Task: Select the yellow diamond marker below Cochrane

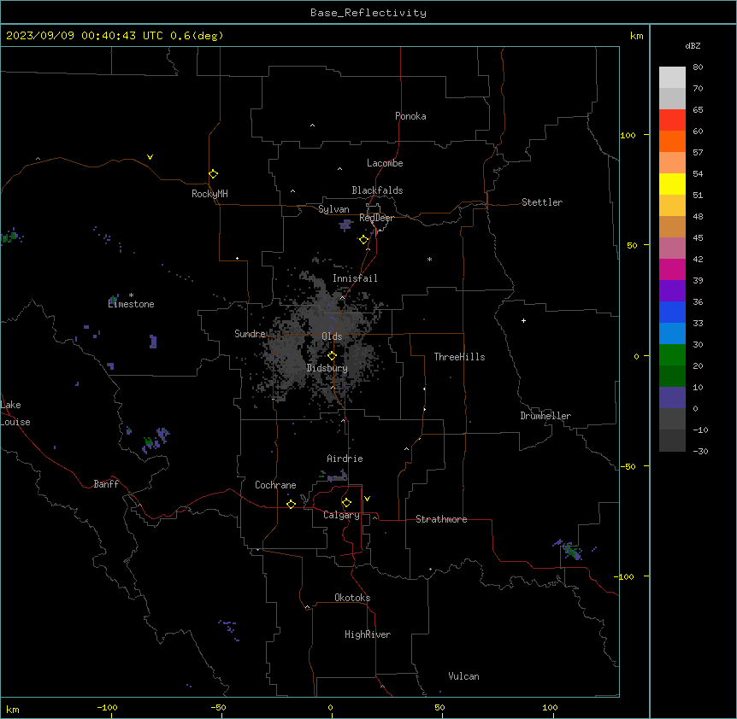Action: 291,504
